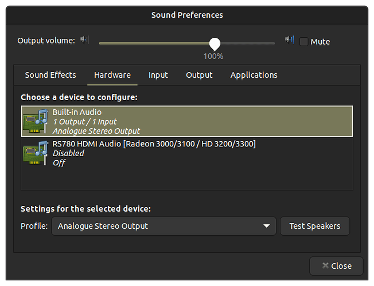Click the Sound Preferences title bar
This screenshot has height=286, width=374.
click(x=187, y=15)
